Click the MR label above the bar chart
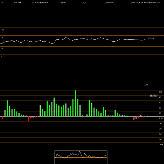 (146, 85)
